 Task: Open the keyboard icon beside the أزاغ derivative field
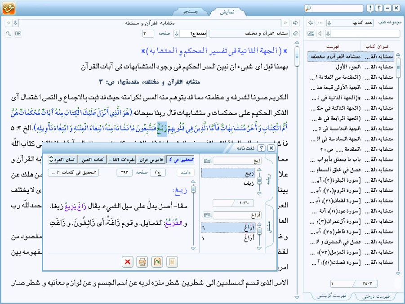[x=207, y=215]
